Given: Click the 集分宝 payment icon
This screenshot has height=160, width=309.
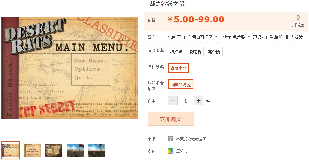Looking at the screenshot, I should 171,151.
